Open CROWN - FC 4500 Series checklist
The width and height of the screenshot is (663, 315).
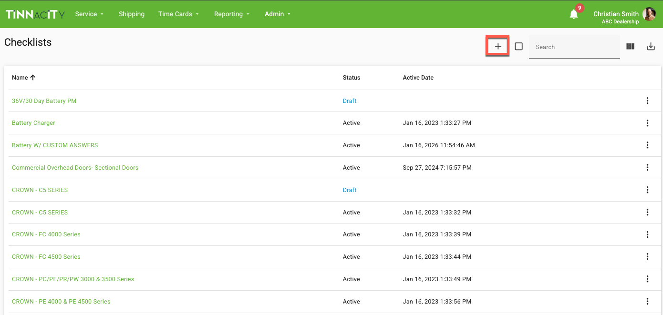pyautogui.click(x=46, y=257)
